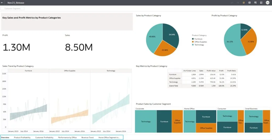The image size is (272, 140).
Task: Click the Profit Ratio column header
Action: (231, 71)
